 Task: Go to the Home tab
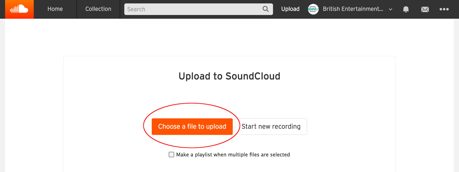click(55, 9)
